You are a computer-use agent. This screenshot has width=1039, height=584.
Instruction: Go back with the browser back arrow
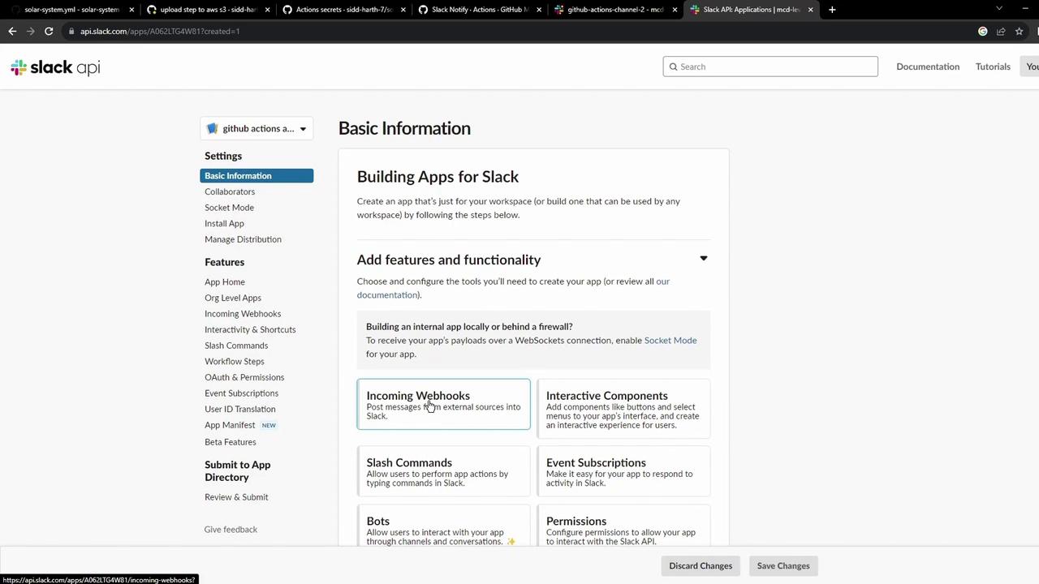click(12, 31)
